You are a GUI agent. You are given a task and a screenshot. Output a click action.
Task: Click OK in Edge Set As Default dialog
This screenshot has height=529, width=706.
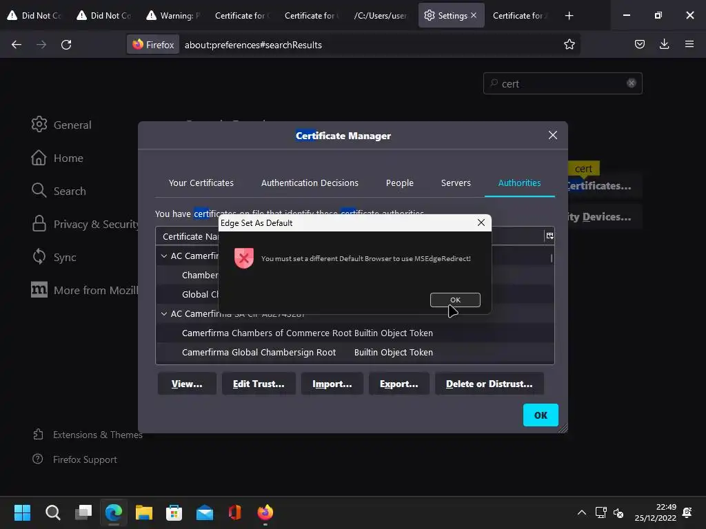tap(455, 300)
